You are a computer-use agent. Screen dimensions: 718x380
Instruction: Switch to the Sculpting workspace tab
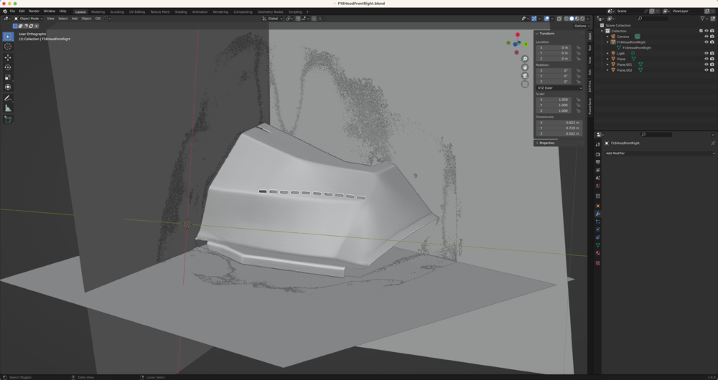point(116,11)
